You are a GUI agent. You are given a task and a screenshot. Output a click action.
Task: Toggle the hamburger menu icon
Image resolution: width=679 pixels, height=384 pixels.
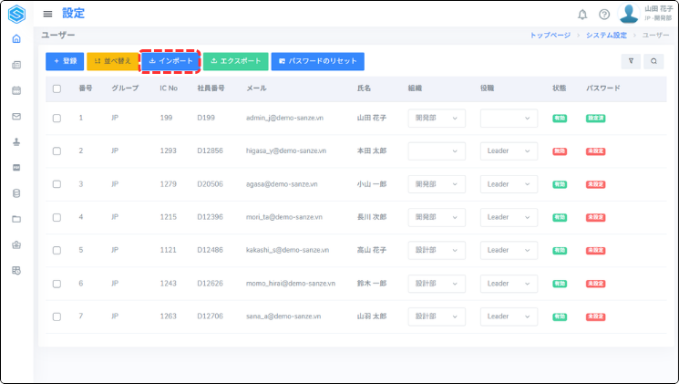pyautogui.click(x=47, y=14)
